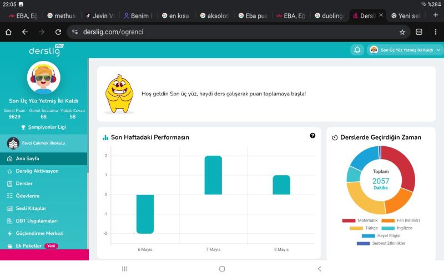Viewport: 444px width, 277px height.
Task: Open the browser tab count icon
Action: click(419, 32)
